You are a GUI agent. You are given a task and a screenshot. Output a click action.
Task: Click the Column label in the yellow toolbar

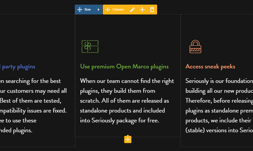(x=118, y=10)
